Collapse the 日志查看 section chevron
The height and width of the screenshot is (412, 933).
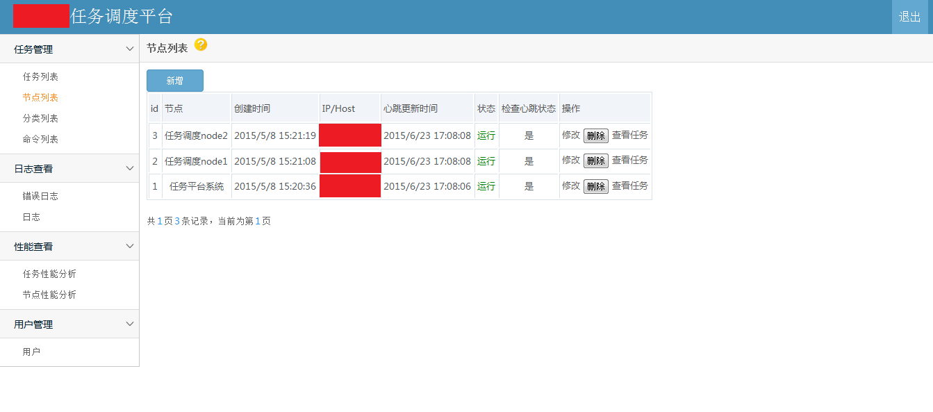coord(129,168)
